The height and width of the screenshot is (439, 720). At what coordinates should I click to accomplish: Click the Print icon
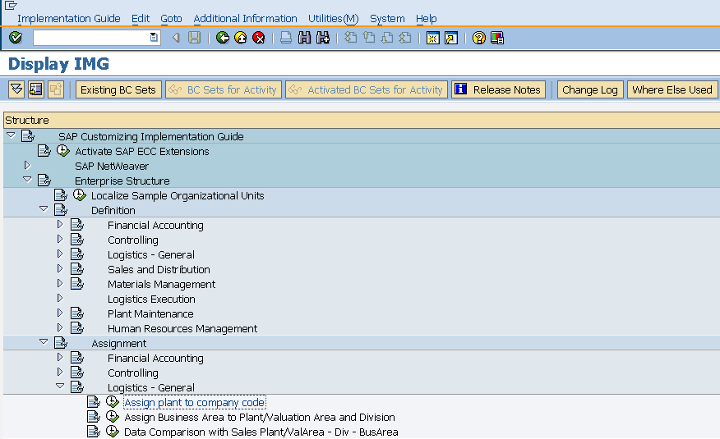(x=285, y=38)
